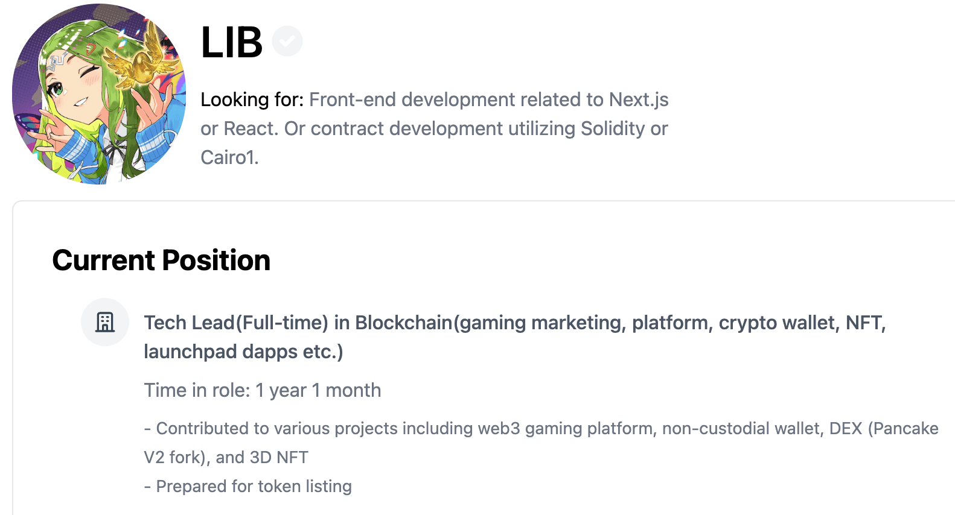Screen dimensions: 955x515
Task: Select the "Tech Lead(Full-time)" job title
Action: point(235,323)
